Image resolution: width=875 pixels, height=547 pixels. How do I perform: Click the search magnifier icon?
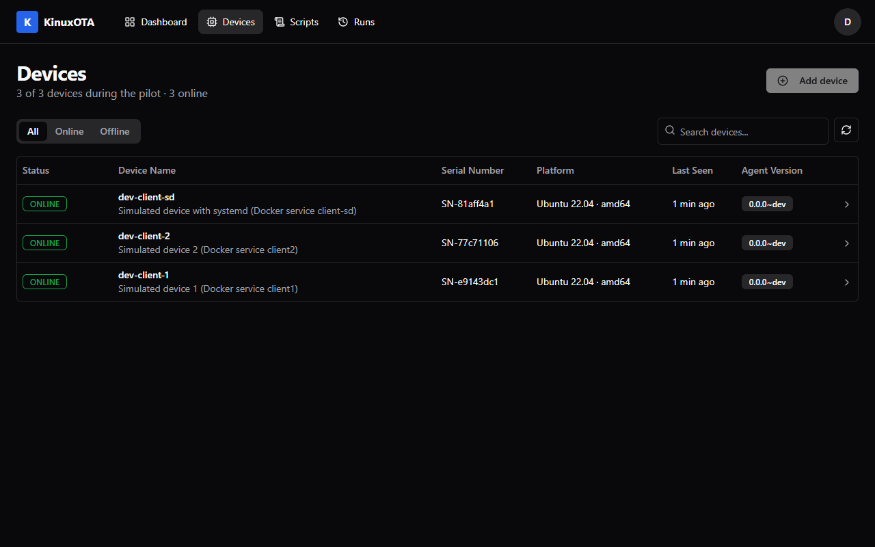(x=670, y=131)
